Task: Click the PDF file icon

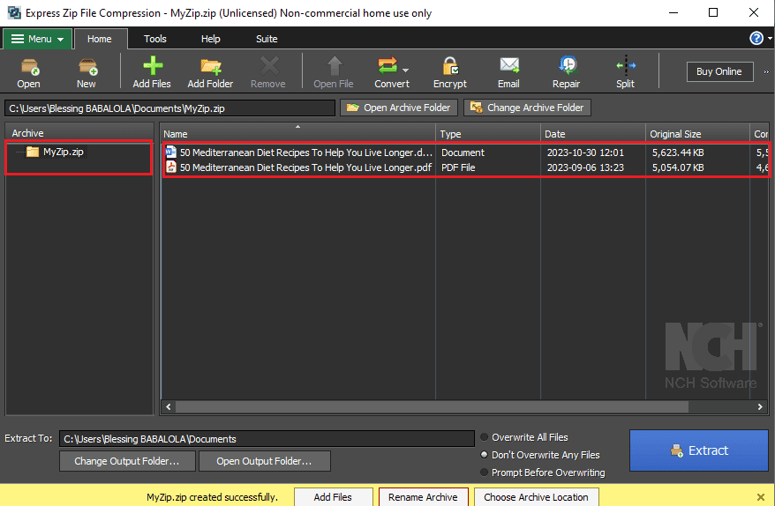Action: 171,167
